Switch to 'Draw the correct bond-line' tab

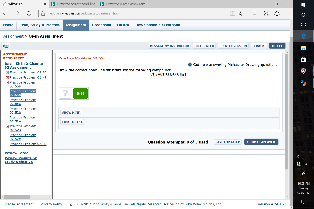coord(73,4)
